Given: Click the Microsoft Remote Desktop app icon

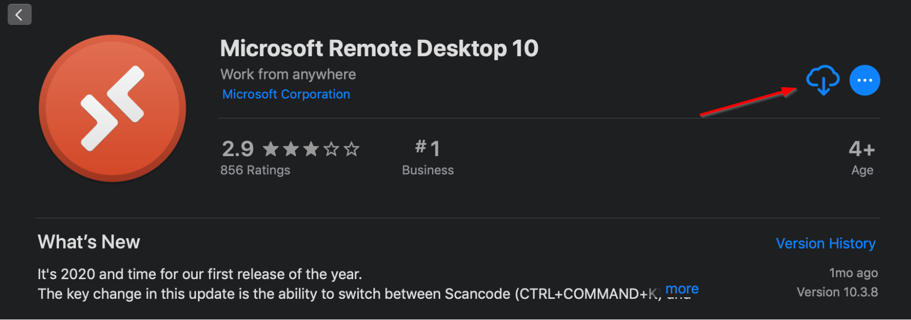Looking at the screenshot, I should tap(112, 108).
